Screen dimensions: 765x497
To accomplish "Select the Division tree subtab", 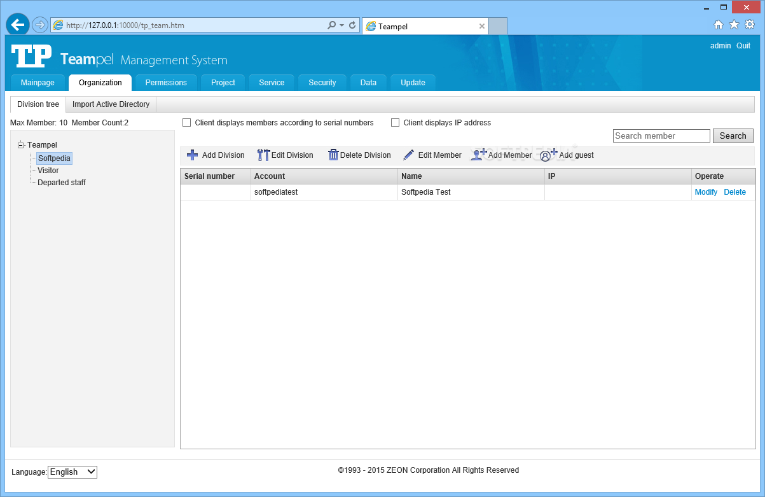I will [38, 104].
